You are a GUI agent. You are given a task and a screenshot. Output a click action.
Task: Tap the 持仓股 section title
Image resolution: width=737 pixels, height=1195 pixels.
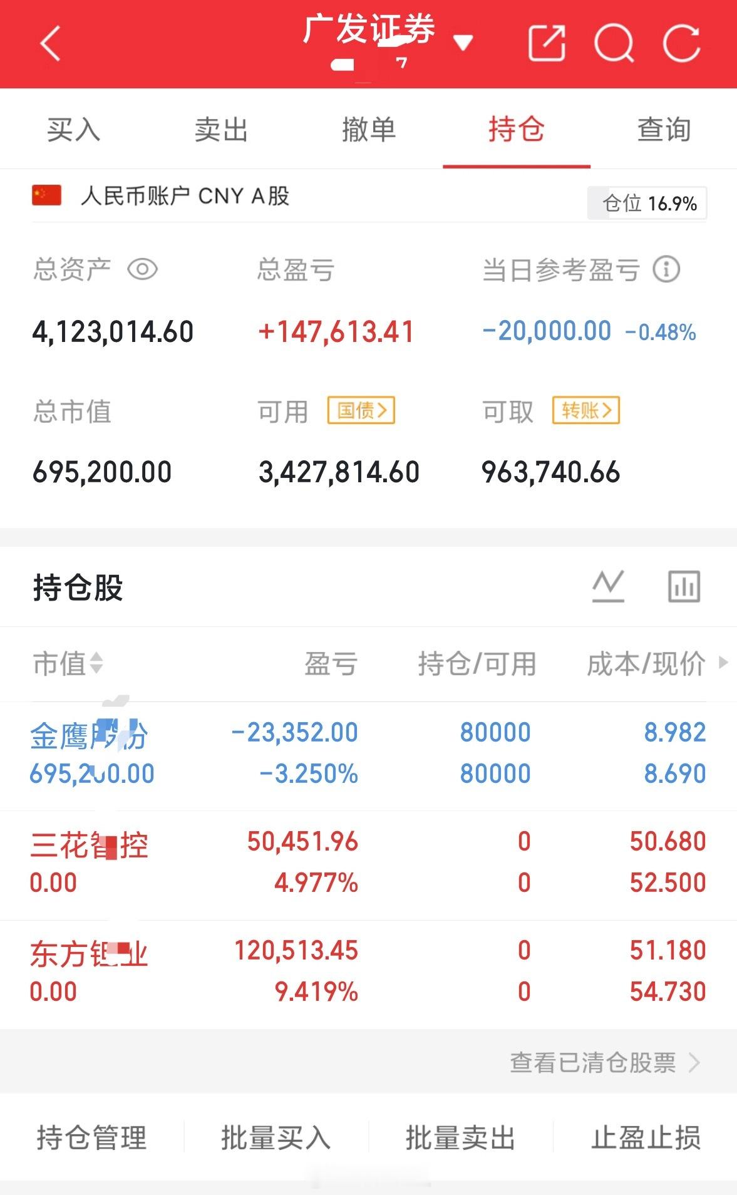[x=78, y=587]
